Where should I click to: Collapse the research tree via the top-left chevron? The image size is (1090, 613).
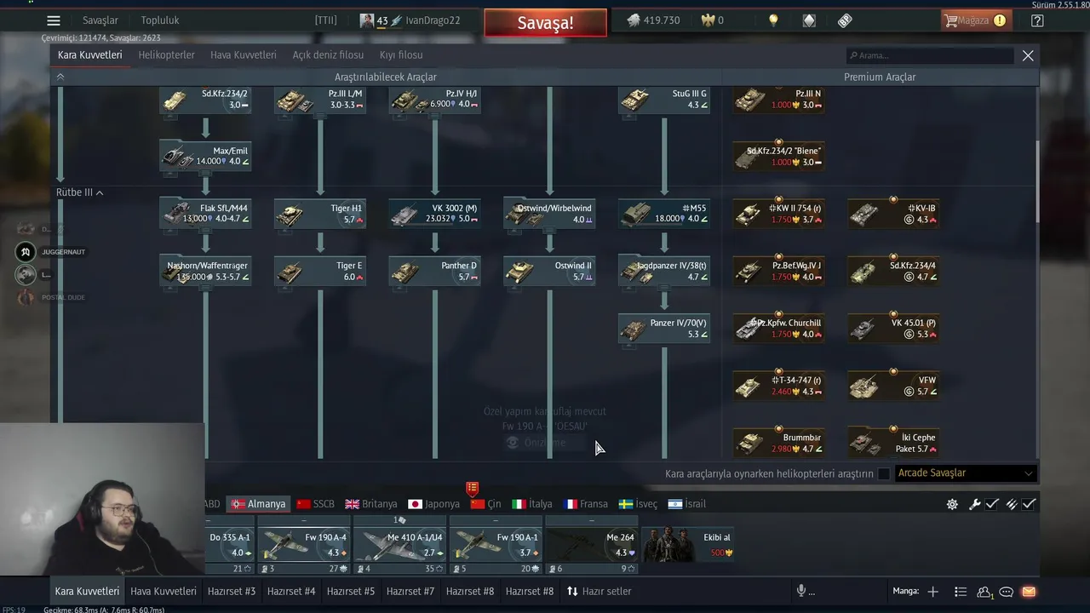(60, 77)
